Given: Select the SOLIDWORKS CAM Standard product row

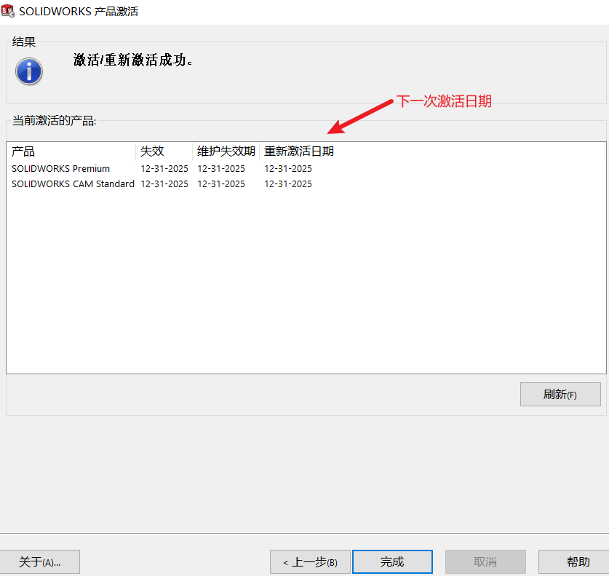Looking at the screenshot, I should point(72,184).
